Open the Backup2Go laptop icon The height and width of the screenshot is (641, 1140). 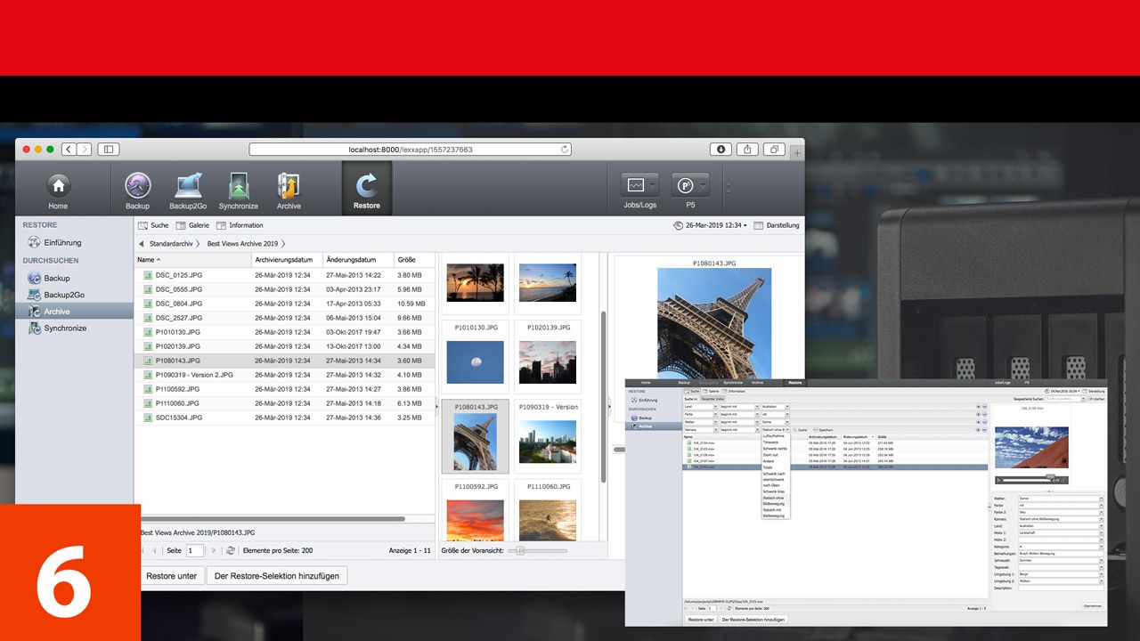pyautogui.click(x=188, y=187)
